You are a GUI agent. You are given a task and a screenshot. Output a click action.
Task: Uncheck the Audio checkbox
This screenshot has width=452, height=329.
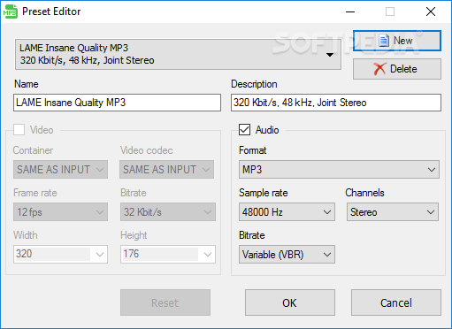245,130
